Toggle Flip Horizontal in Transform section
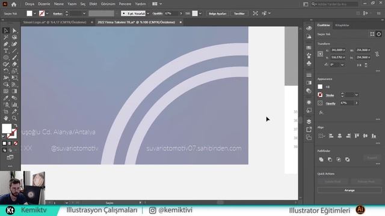This screenshot has width=385, height=216. (x=359, y=65)
